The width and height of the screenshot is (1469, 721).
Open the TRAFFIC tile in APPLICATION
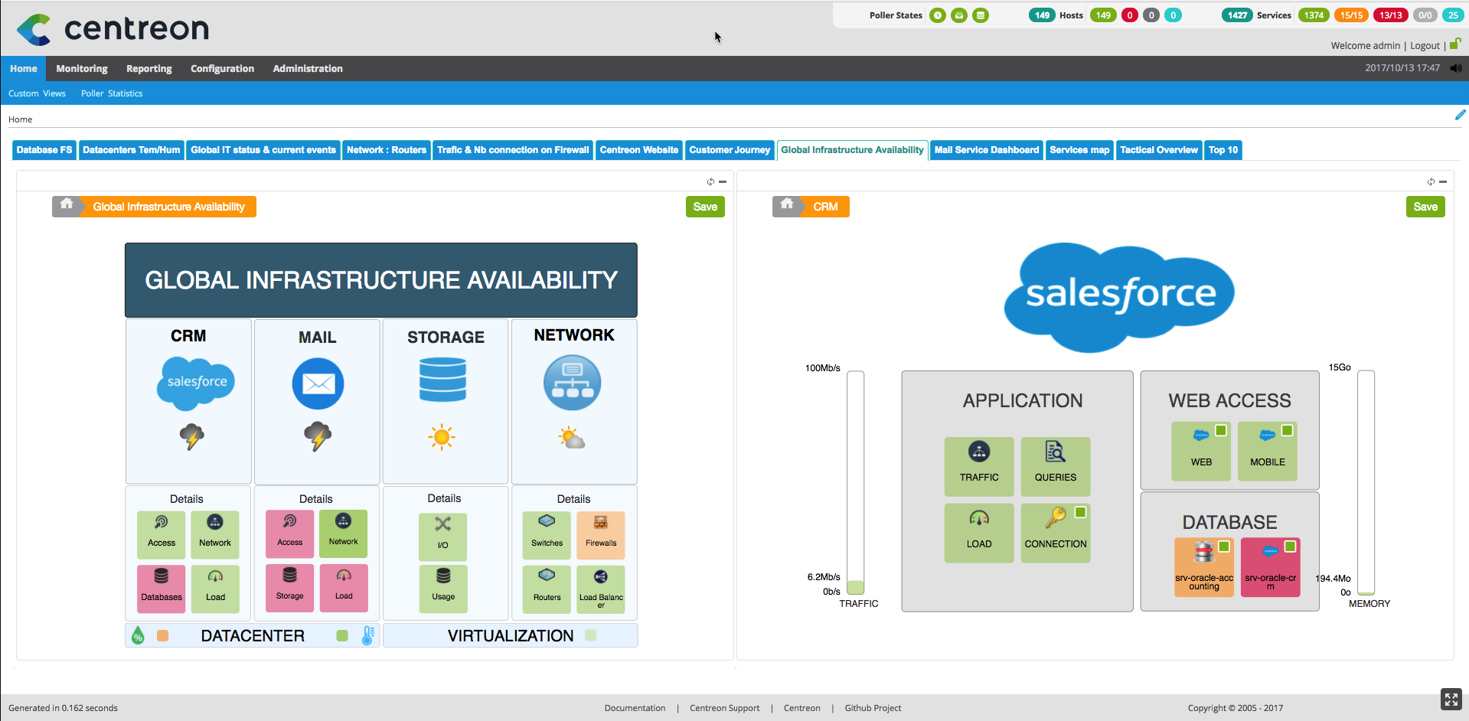click(979, 466)
